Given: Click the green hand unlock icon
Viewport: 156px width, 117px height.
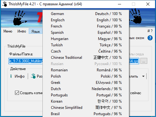Looking at the screenshot, I should pos(33,76).
